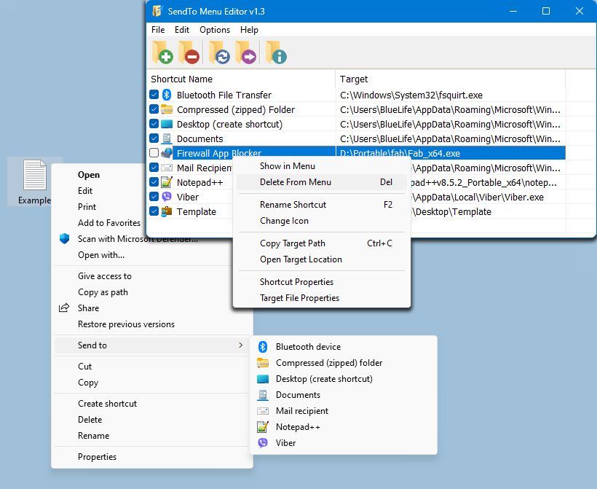597x489 pixels.
Task: Open the Options menu
Action: [215, 30]
